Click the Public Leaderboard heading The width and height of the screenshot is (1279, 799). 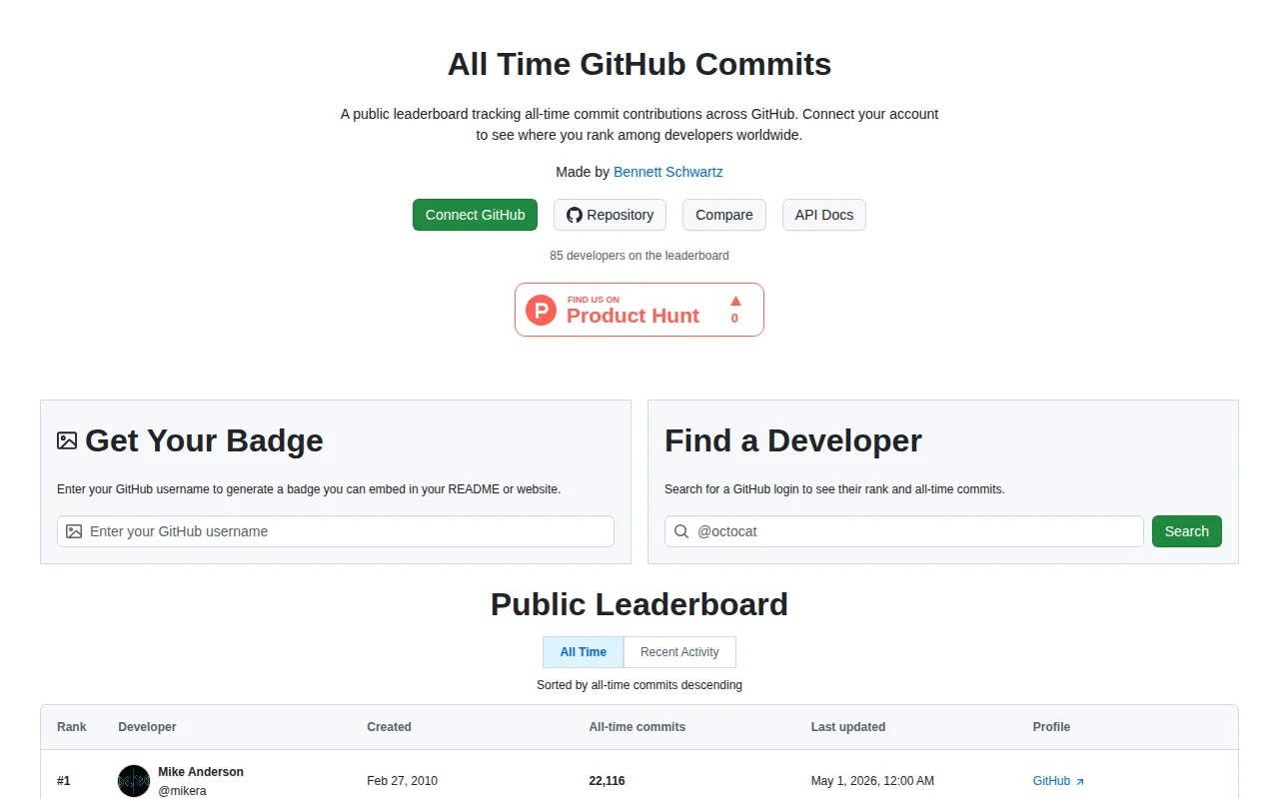click(639, 604)
